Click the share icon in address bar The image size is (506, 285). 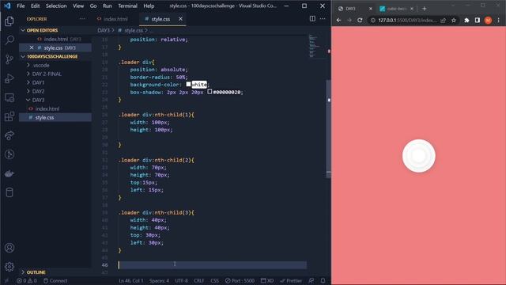(443, 20)
